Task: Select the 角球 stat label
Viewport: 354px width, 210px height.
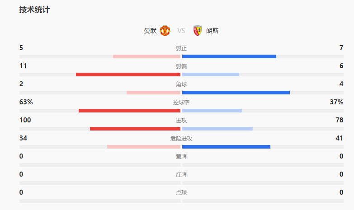Action: point(181,84)
